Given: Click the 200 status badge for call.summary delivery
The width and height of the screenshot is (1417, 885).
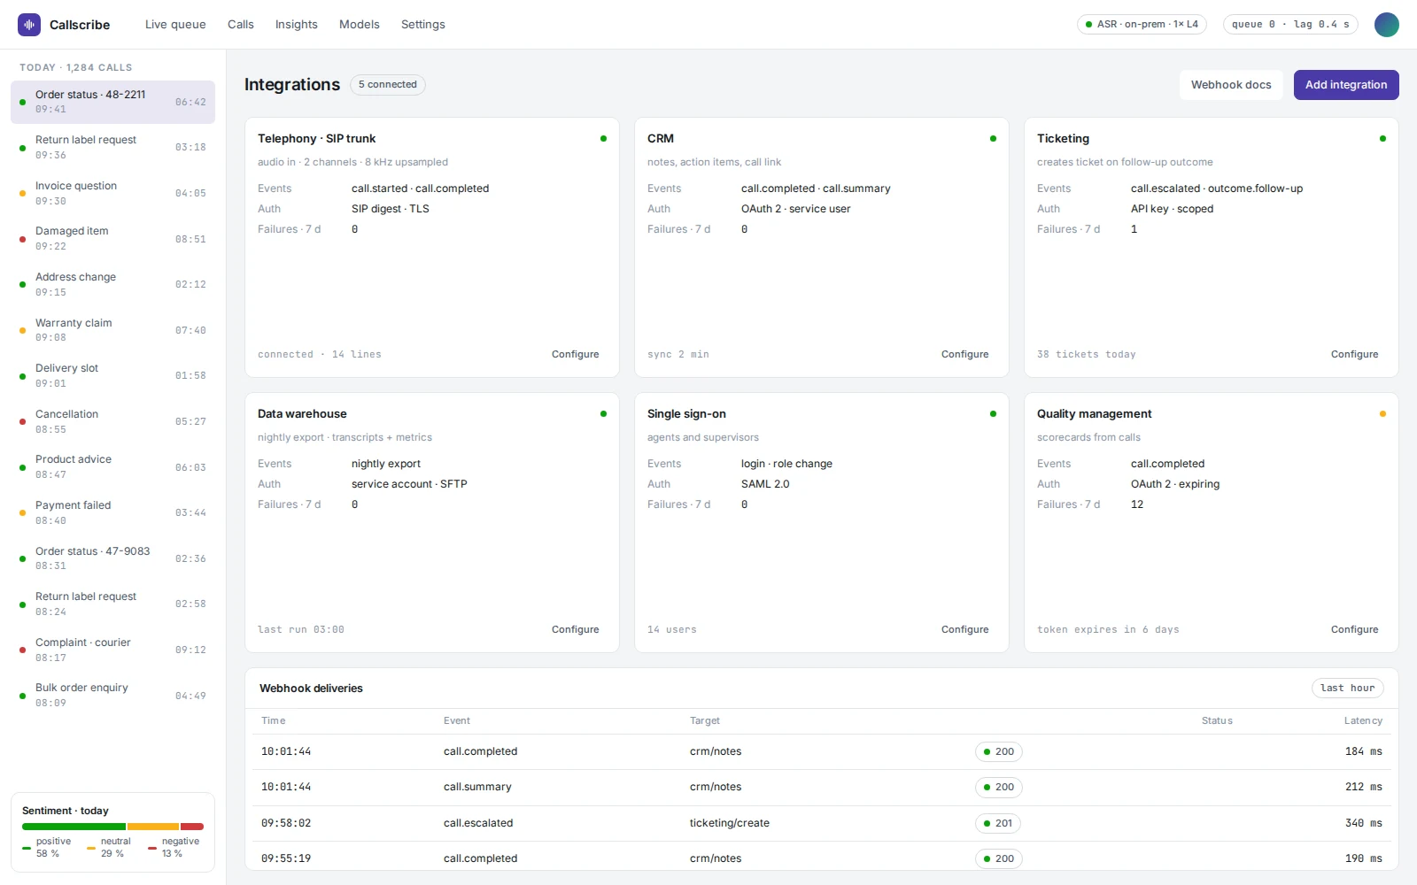Looking at the screenshot, I should (999, 787).
